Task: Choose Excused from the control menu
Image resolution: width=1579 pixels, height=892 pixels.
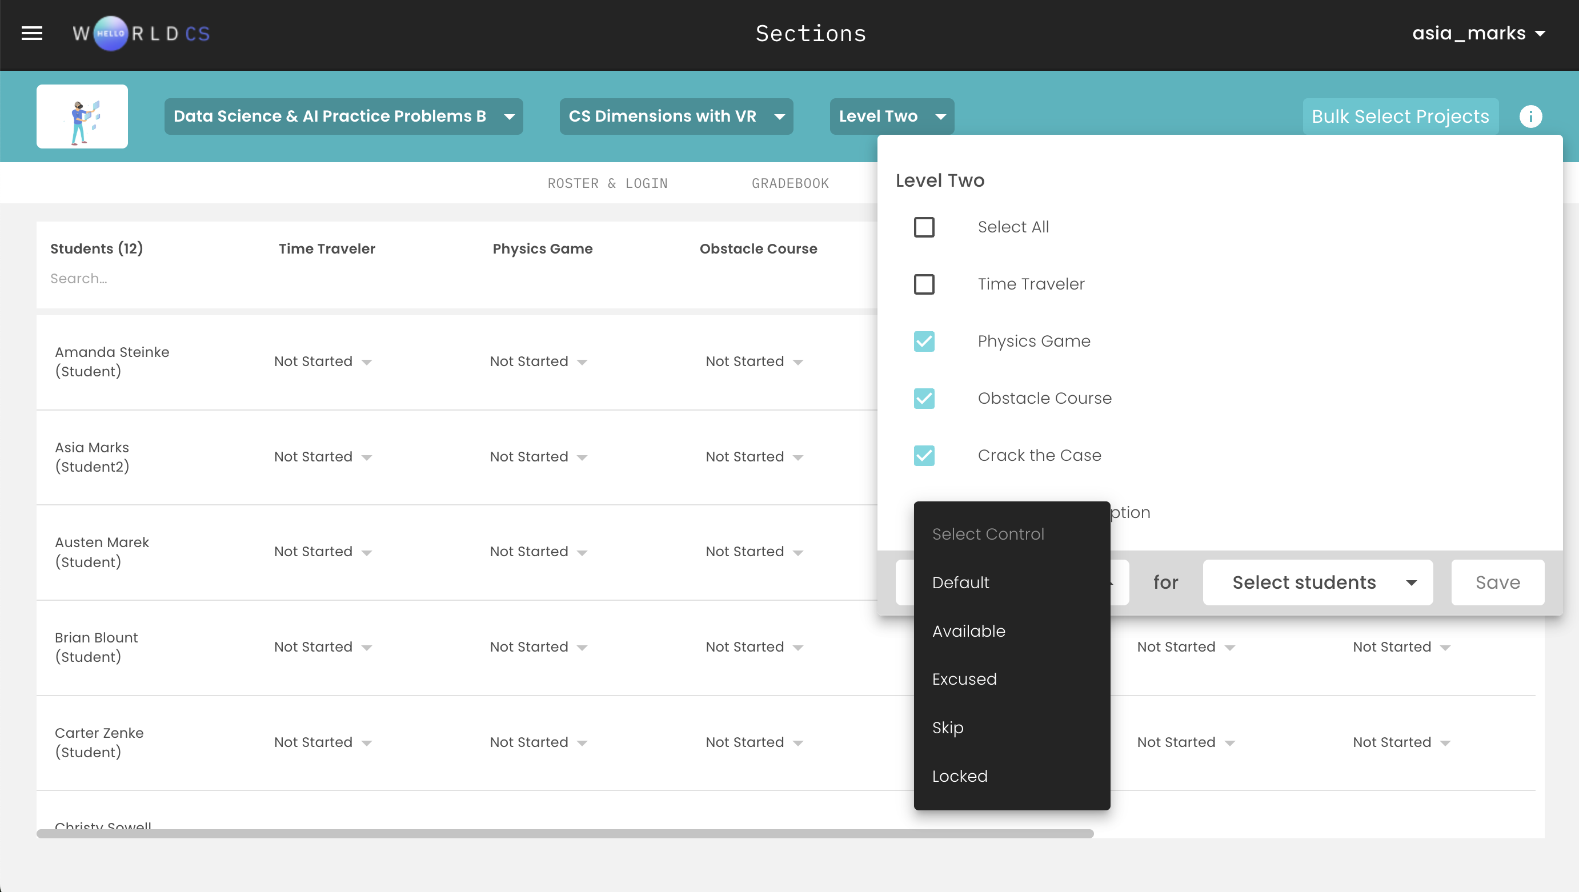Action: (964, 679)
